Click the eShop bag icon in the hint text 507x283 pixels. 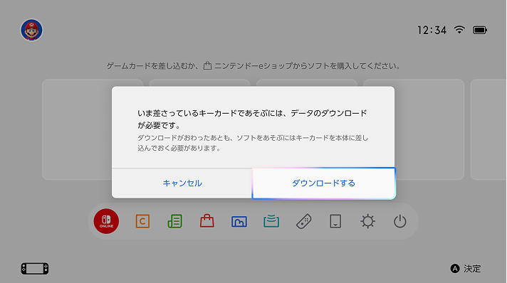point(207,66)
